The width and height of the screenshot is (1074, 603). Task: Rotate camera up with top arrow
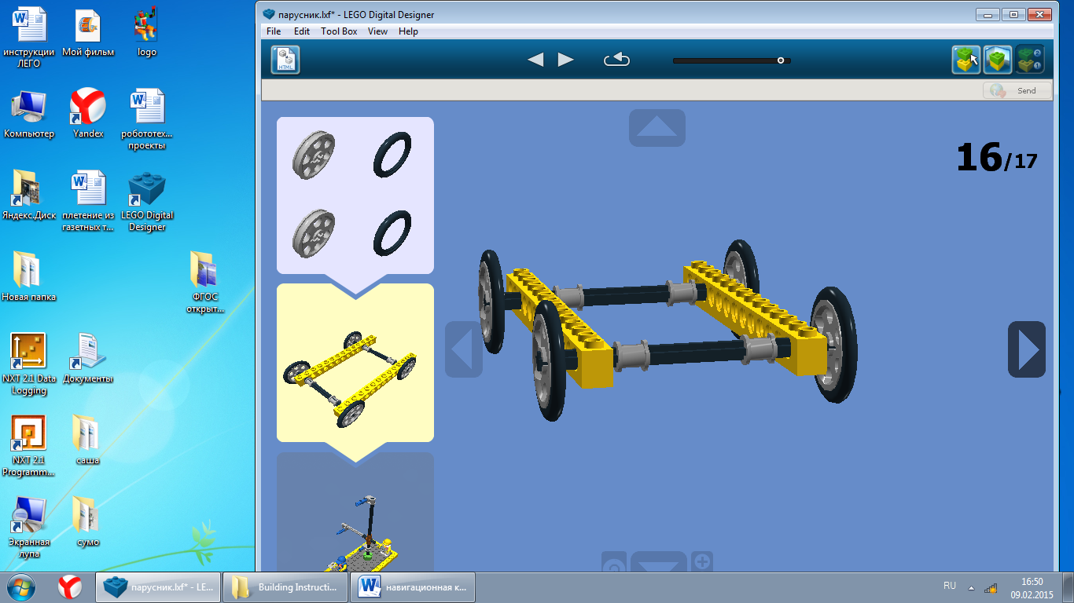(657, 127)
